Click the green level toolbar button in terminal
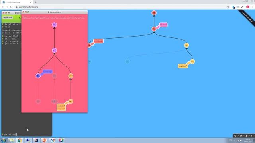This screenshot has height=143, width=255. click(x=8, y=18)
